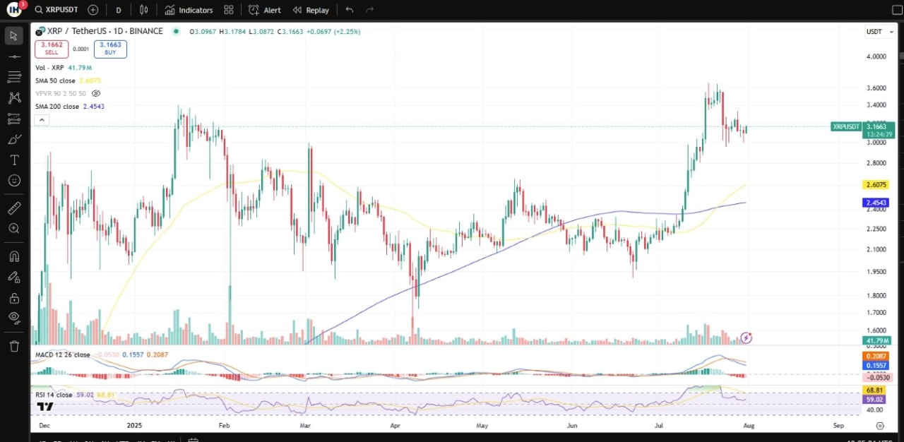Image resolution: width=904 pixels, height=442 pixels.
Task: Open the emoji and icons tool
Action: pyautogui.click(x=14, y=181)
